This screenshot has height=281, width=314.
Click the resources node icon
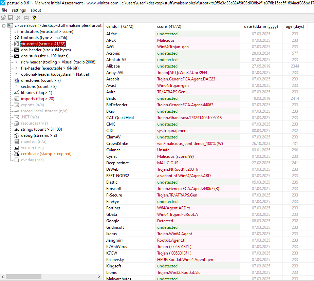(x=17, y=123)
